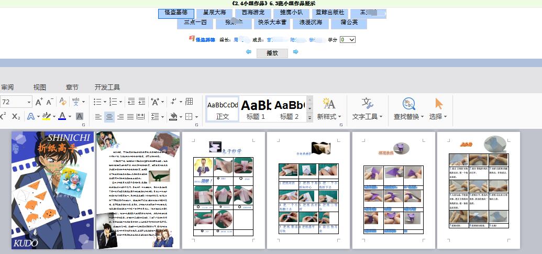Image resolution: width=542 pixels, height=254 pixels.
Task: Open 怪盗基德 group name link
Action: coord(205,40)
